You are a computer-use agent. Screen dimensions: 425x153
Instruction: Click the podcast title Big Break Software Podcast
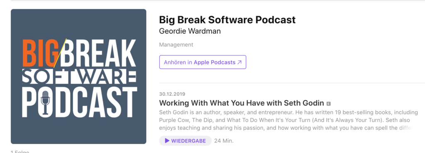pyautogui.click(x=227, y=20)
